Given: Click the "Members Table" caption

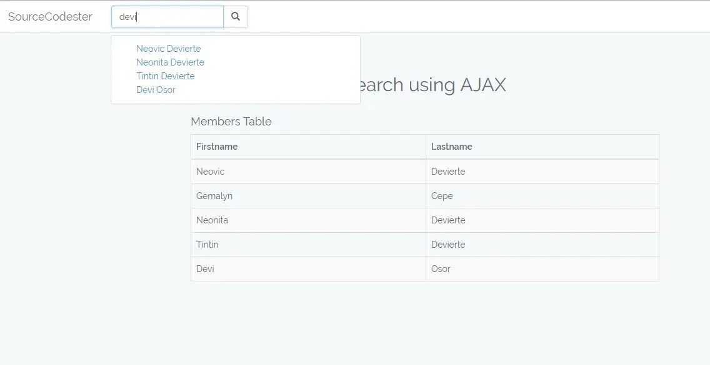Looking at the screenshot, I should (x=231, y=122).
